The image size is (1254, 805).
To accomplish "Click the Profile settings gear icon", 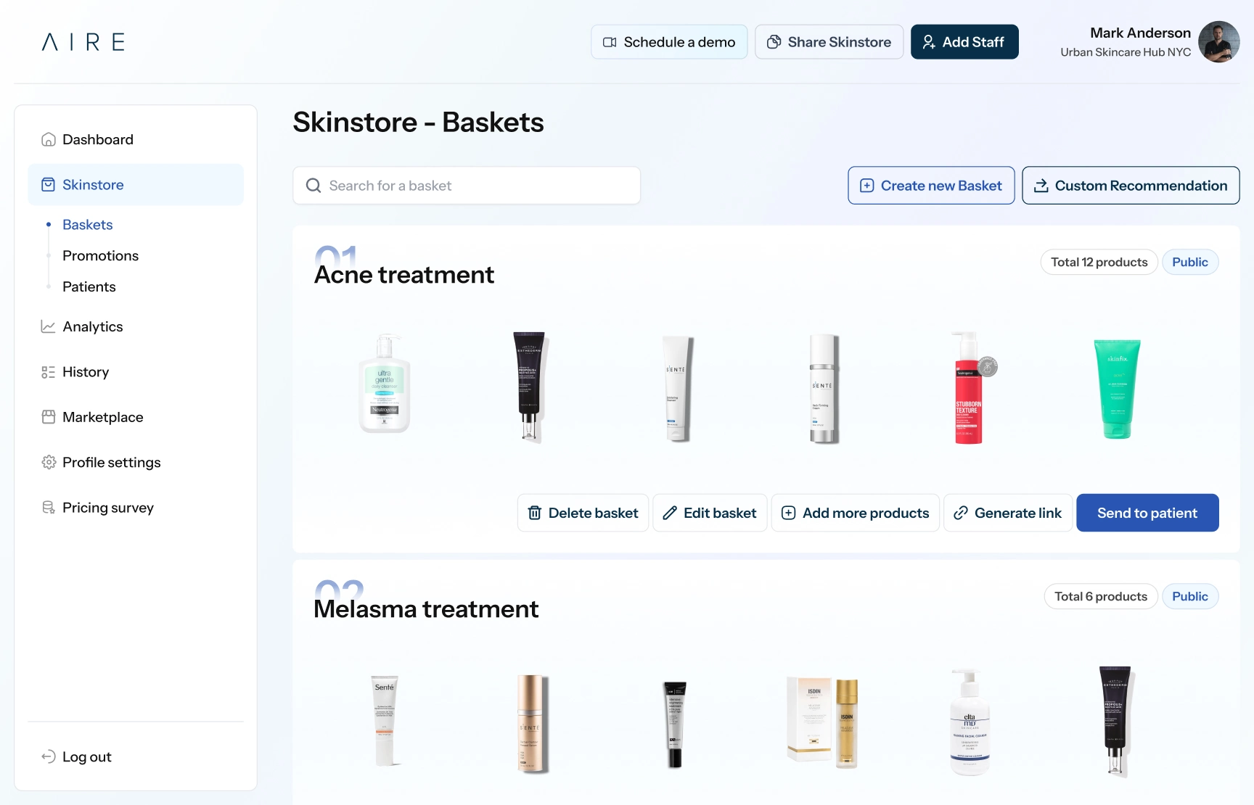I will pos(49,462).
